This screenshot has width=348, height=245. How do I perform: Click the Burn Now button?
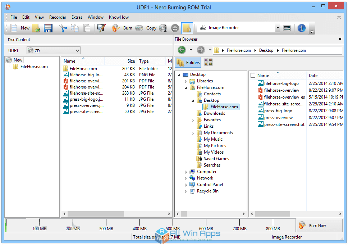[320, 226]
